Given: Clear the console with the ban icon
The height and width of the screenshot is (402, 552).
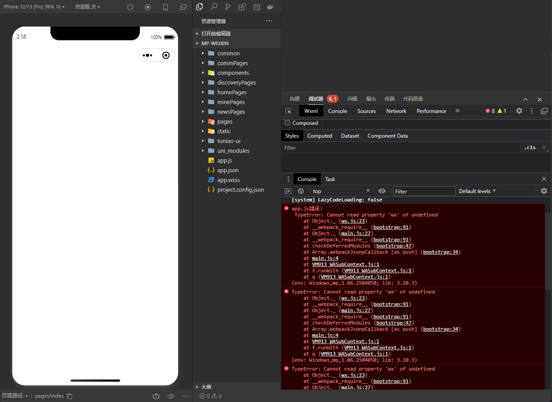Looking at the screenshot, I should [301, 191].
